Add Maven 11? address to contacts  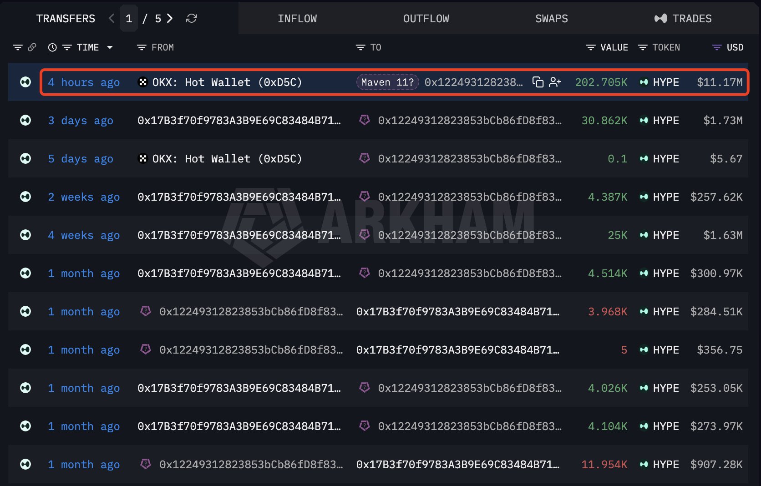555,82
